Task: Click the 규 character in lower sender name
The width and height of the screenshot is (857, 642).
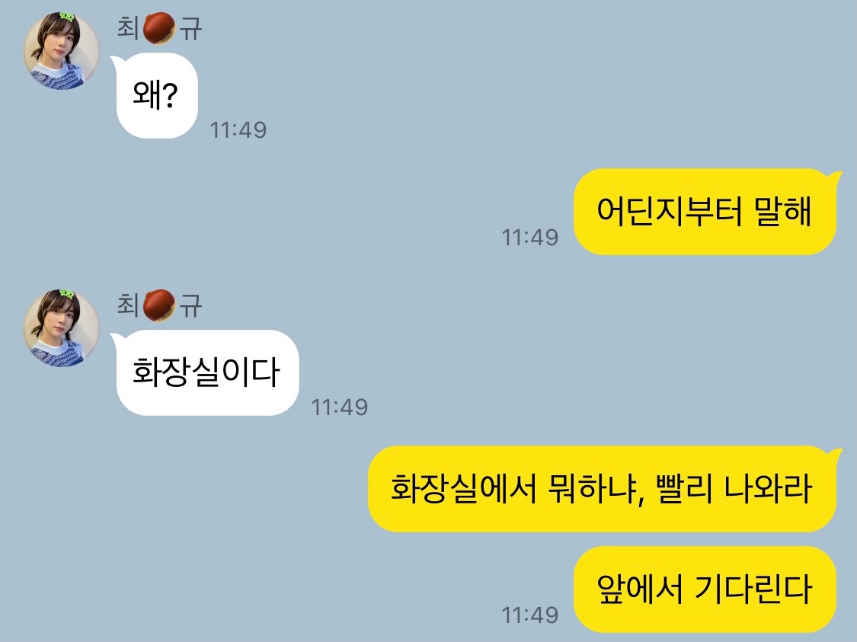Action: pos(190,305)
